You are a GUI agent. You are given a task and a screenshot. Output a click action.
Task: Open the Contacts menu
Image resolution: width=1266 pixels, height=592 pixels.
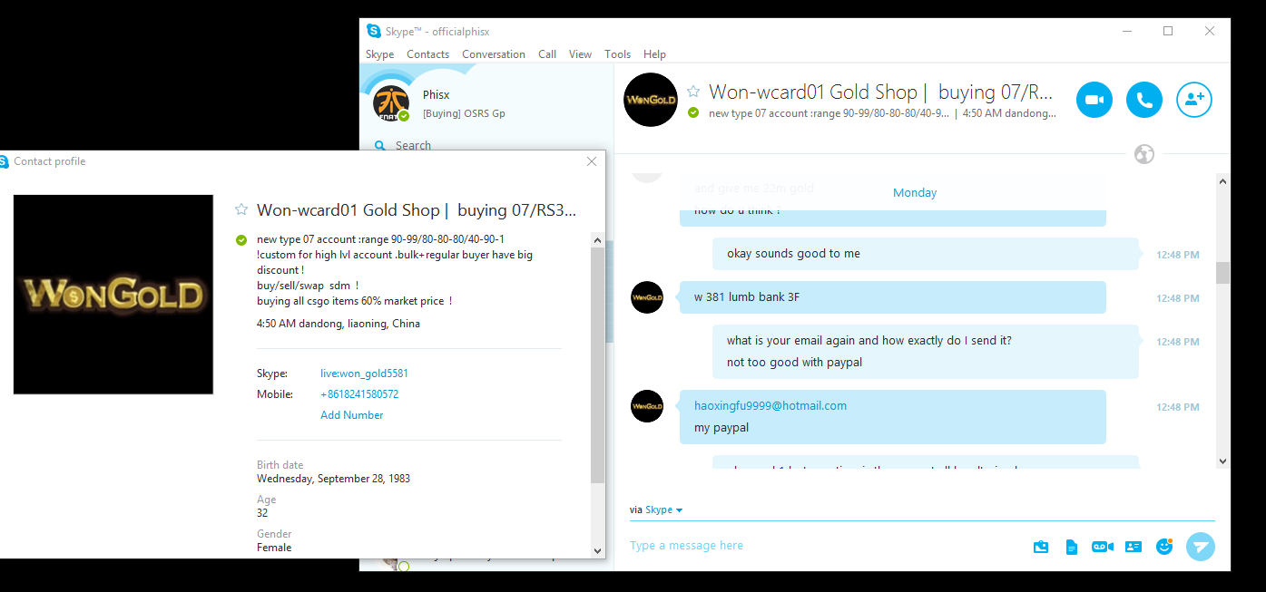(427, 54)
